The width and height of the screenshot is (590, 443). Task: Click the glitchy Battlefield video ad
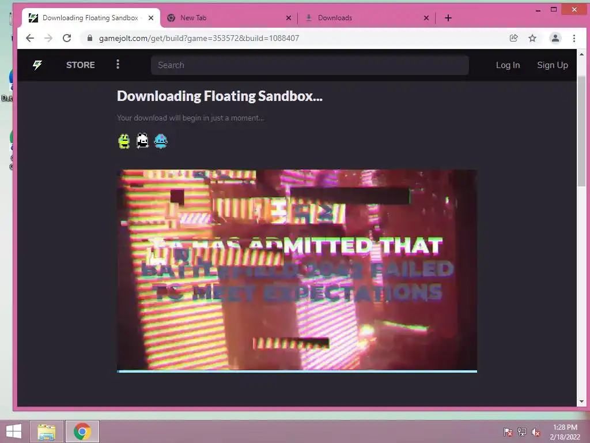click(297, 270)
